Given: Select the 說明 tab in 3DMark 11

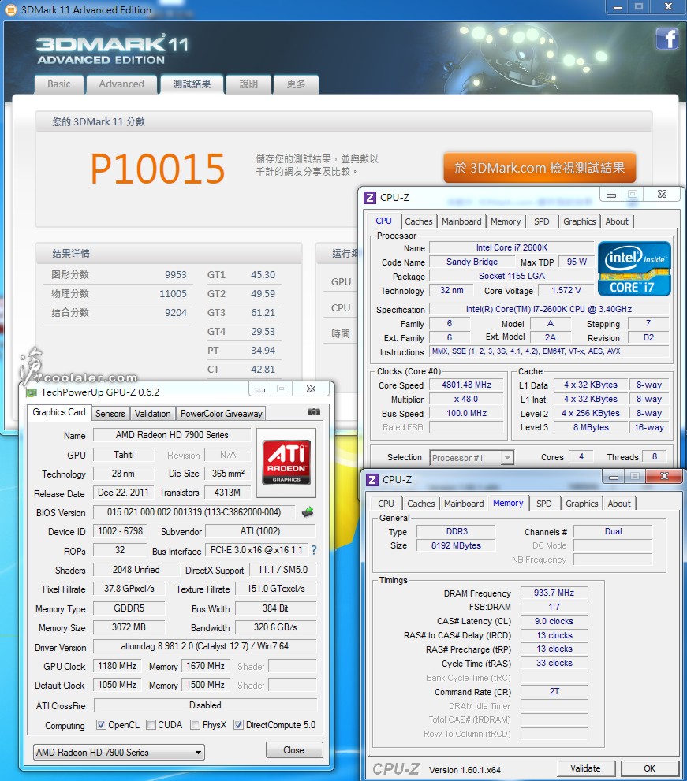Looking at the screenshot, I should click(x=248, y=84).
